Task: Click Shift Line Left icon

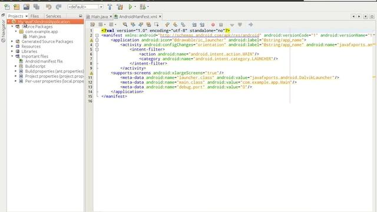Action: (x=194, y=25)
